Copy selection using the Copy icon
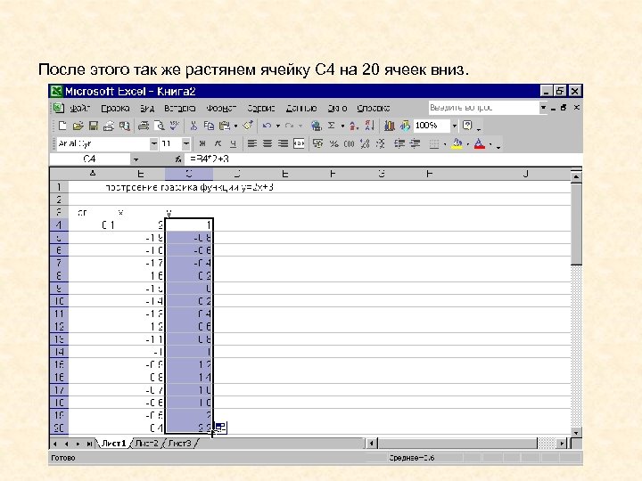 [209, 126]
